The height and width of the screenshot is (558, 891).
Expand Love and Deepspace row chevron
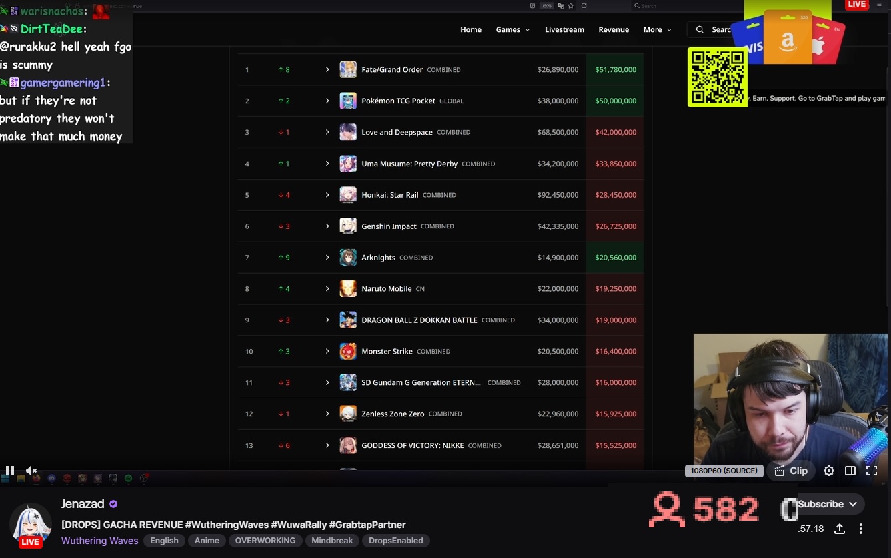tap(327, 132)
